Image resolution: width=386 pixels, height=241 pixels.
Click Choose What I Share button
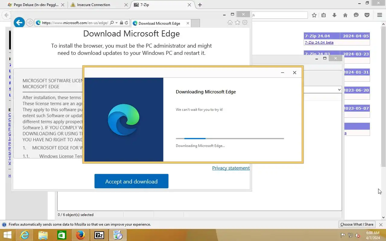coord(357,224)
